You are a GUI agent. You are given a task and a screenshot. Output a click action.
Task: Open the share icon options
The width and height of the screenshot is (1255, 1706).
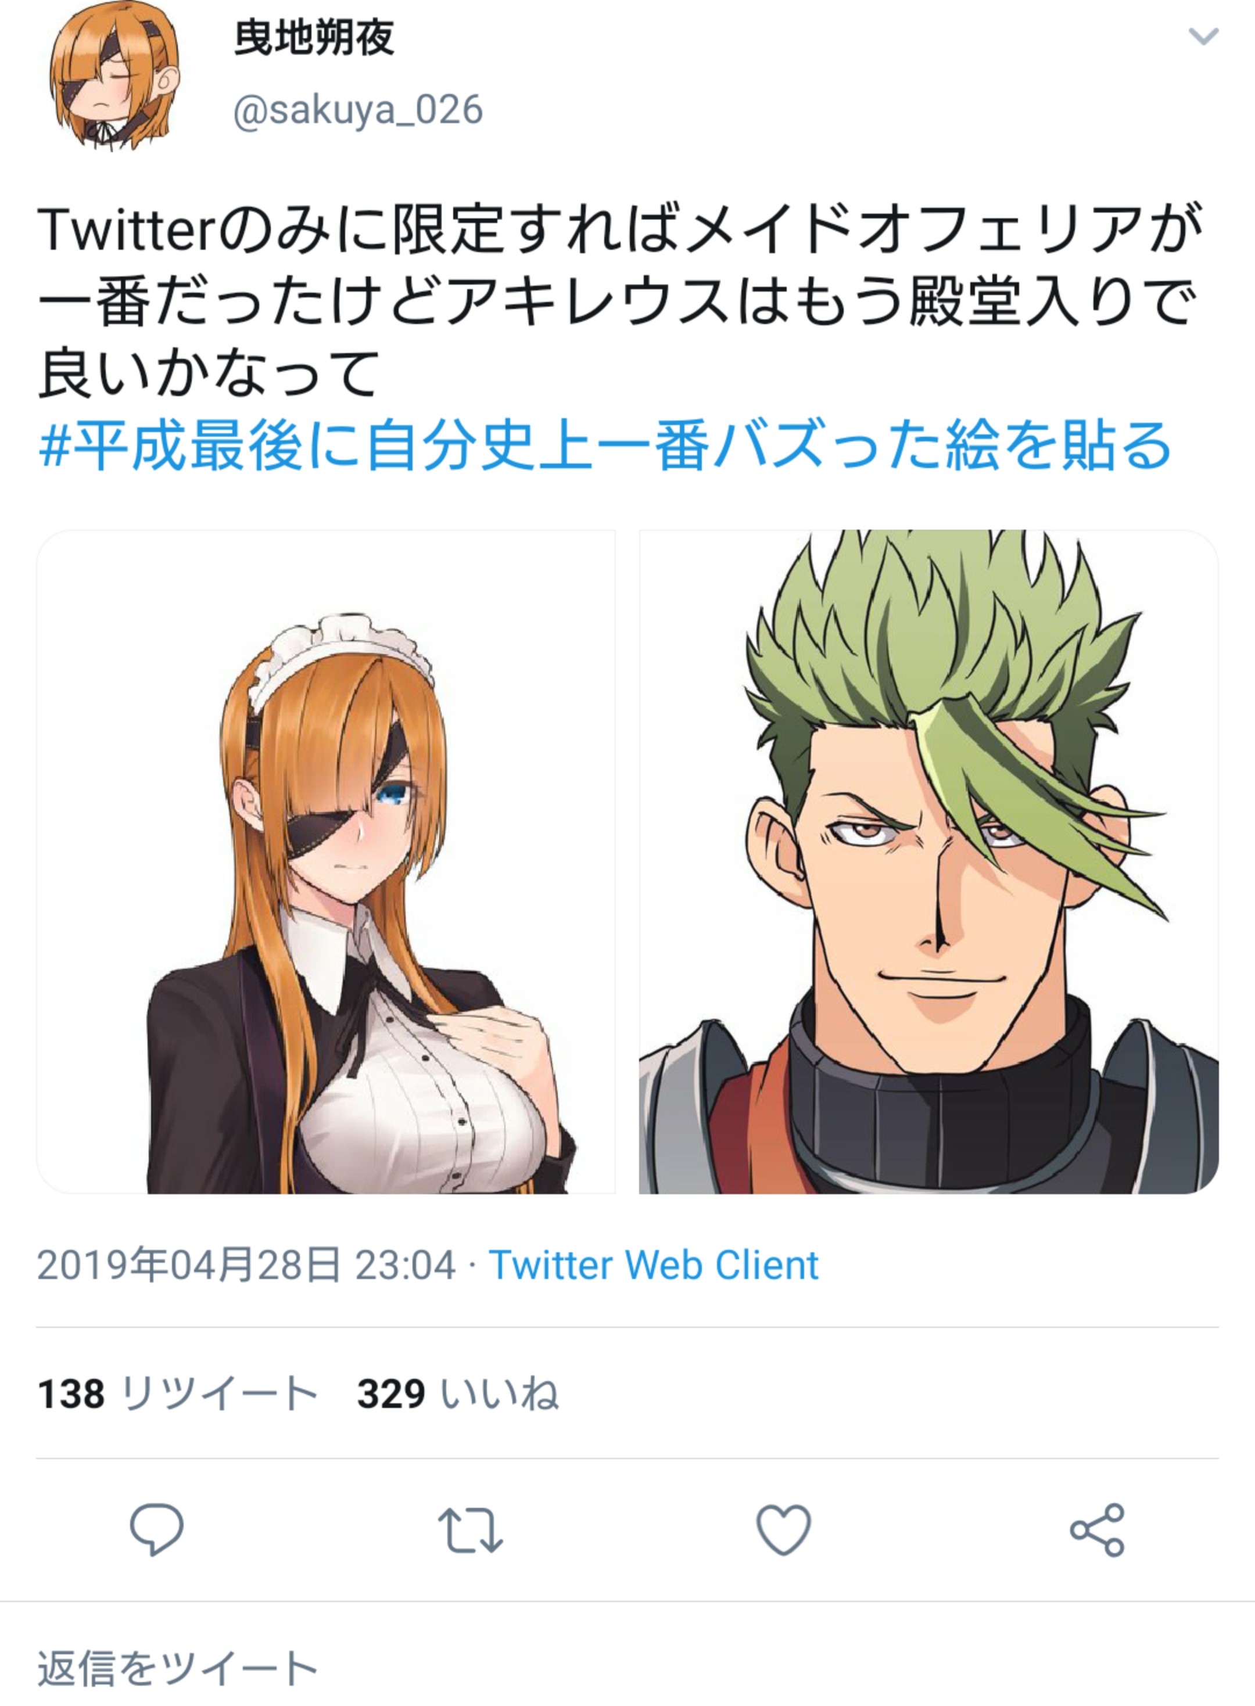click(1097, 1529)
